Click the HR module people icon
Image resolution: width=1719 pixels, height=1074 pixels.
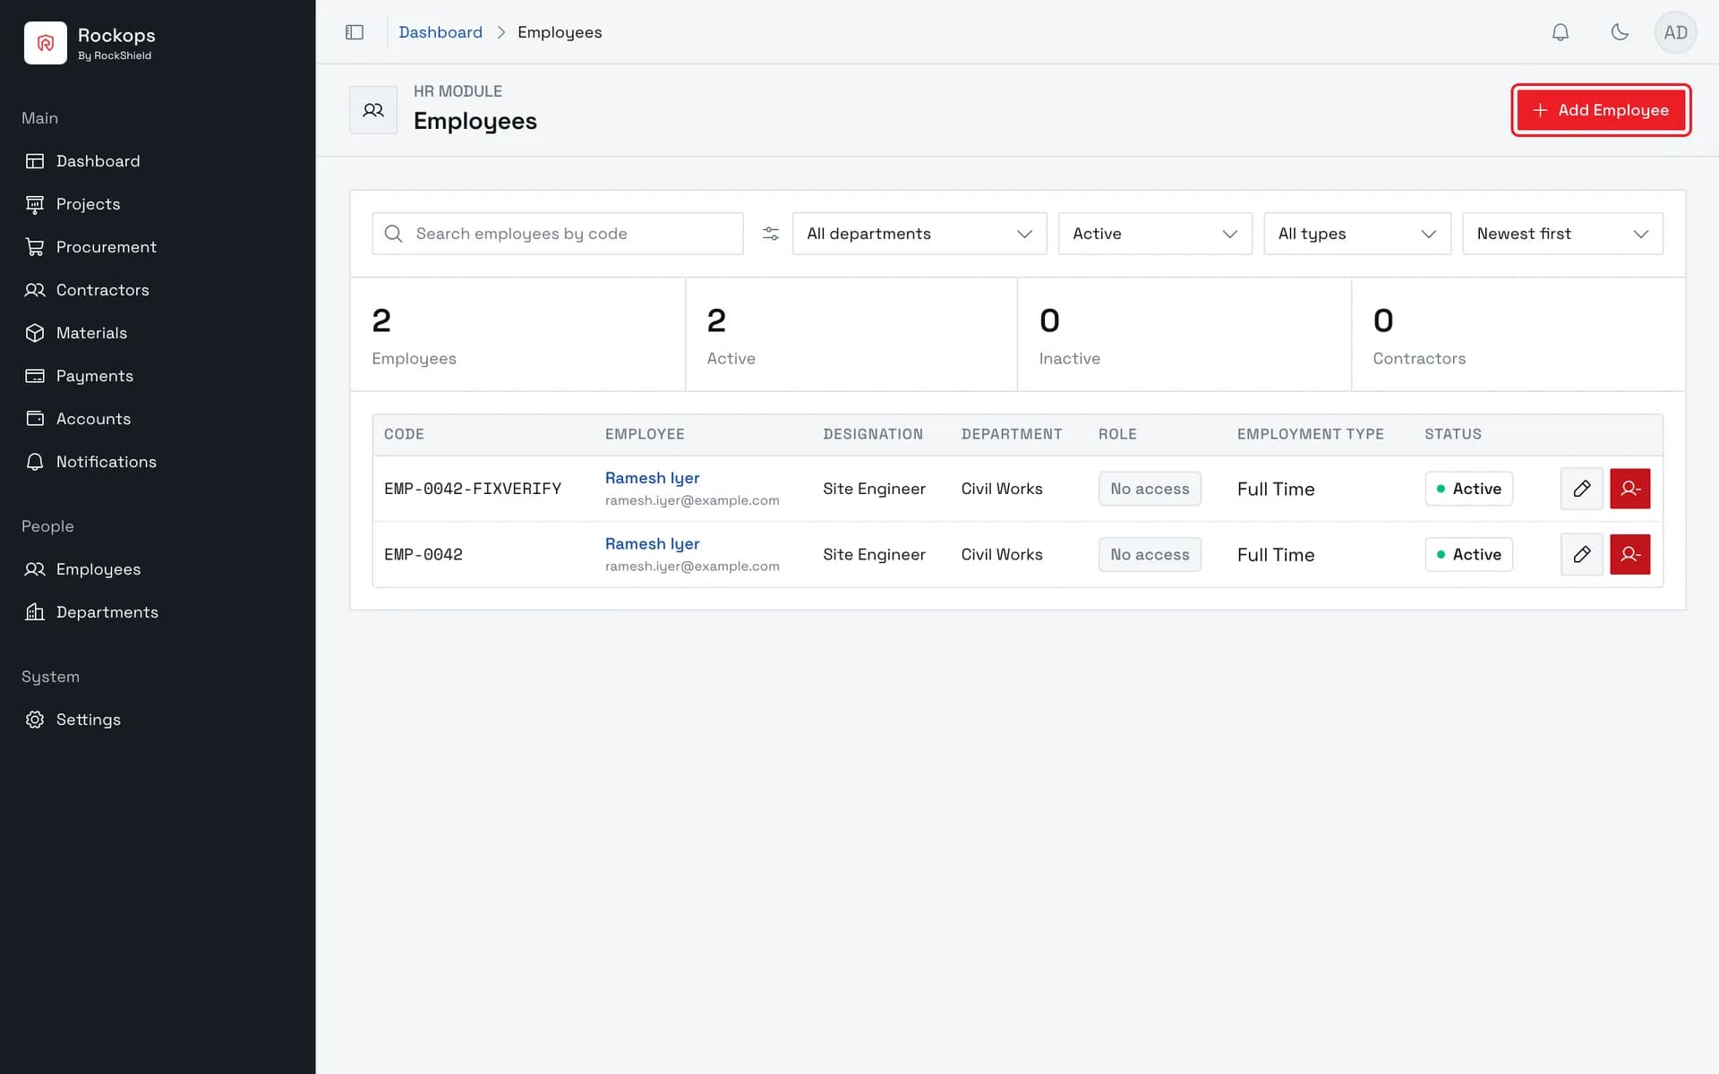click(x=373, y=110)
